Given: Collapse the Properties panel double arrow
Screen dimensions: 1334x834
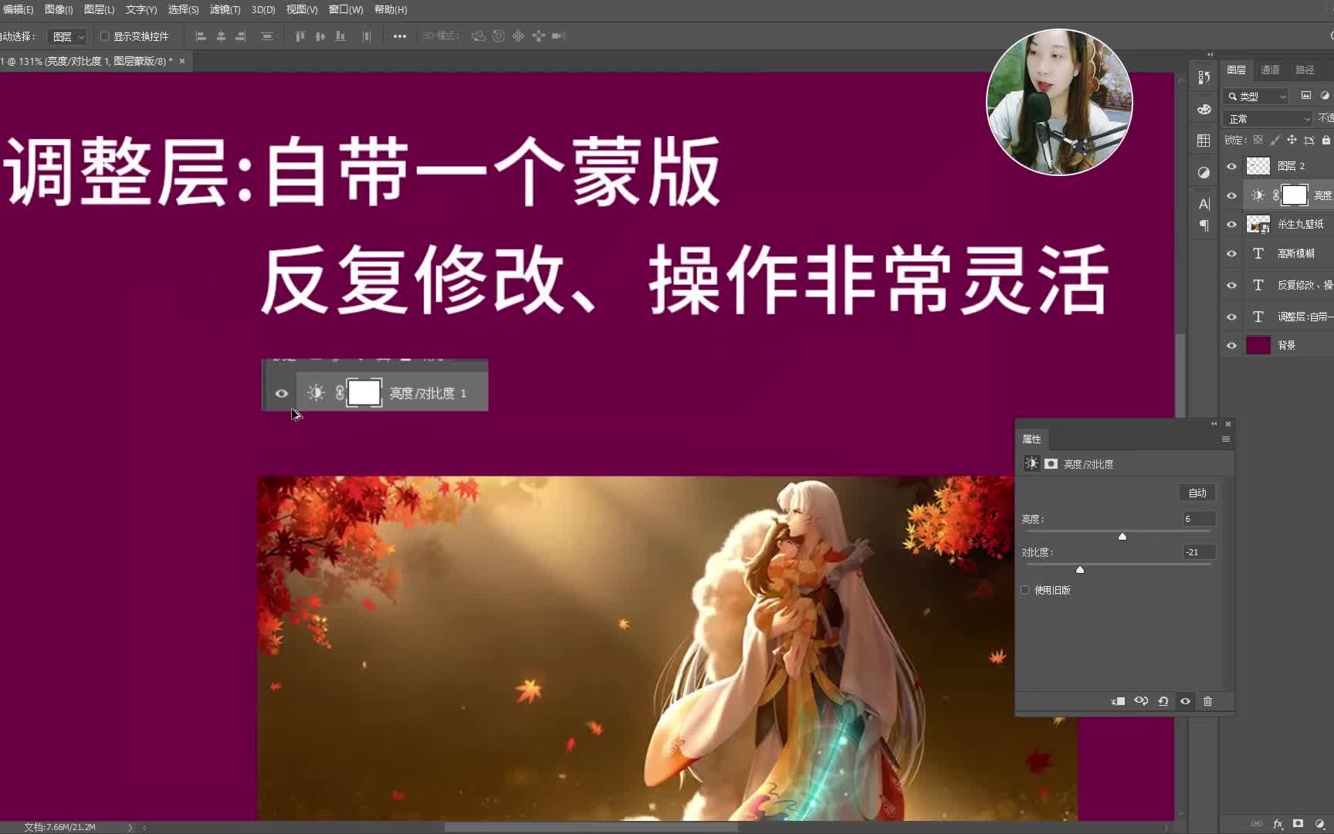Looking at the screenshot, I should click(1214, 424).
